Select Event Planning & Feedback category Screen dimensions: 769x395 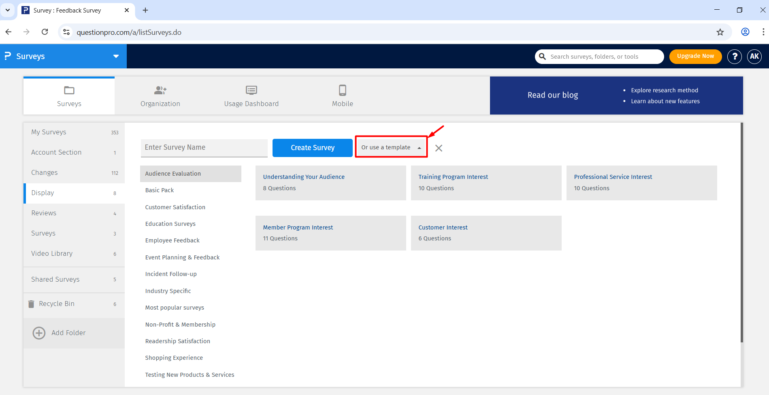coord(191,257)
